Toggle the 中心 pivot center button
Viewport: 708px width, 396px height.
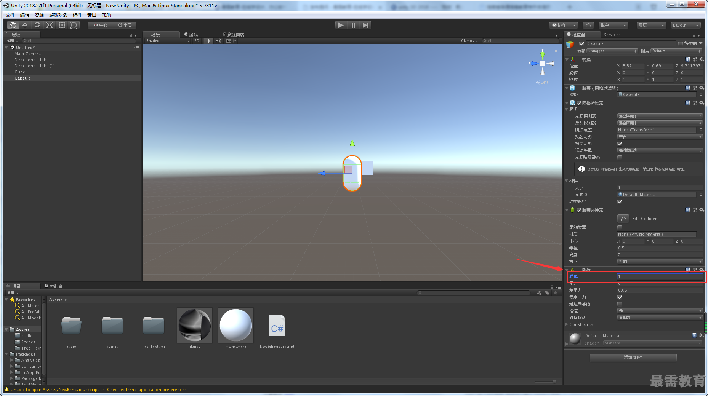coord(100,25)
